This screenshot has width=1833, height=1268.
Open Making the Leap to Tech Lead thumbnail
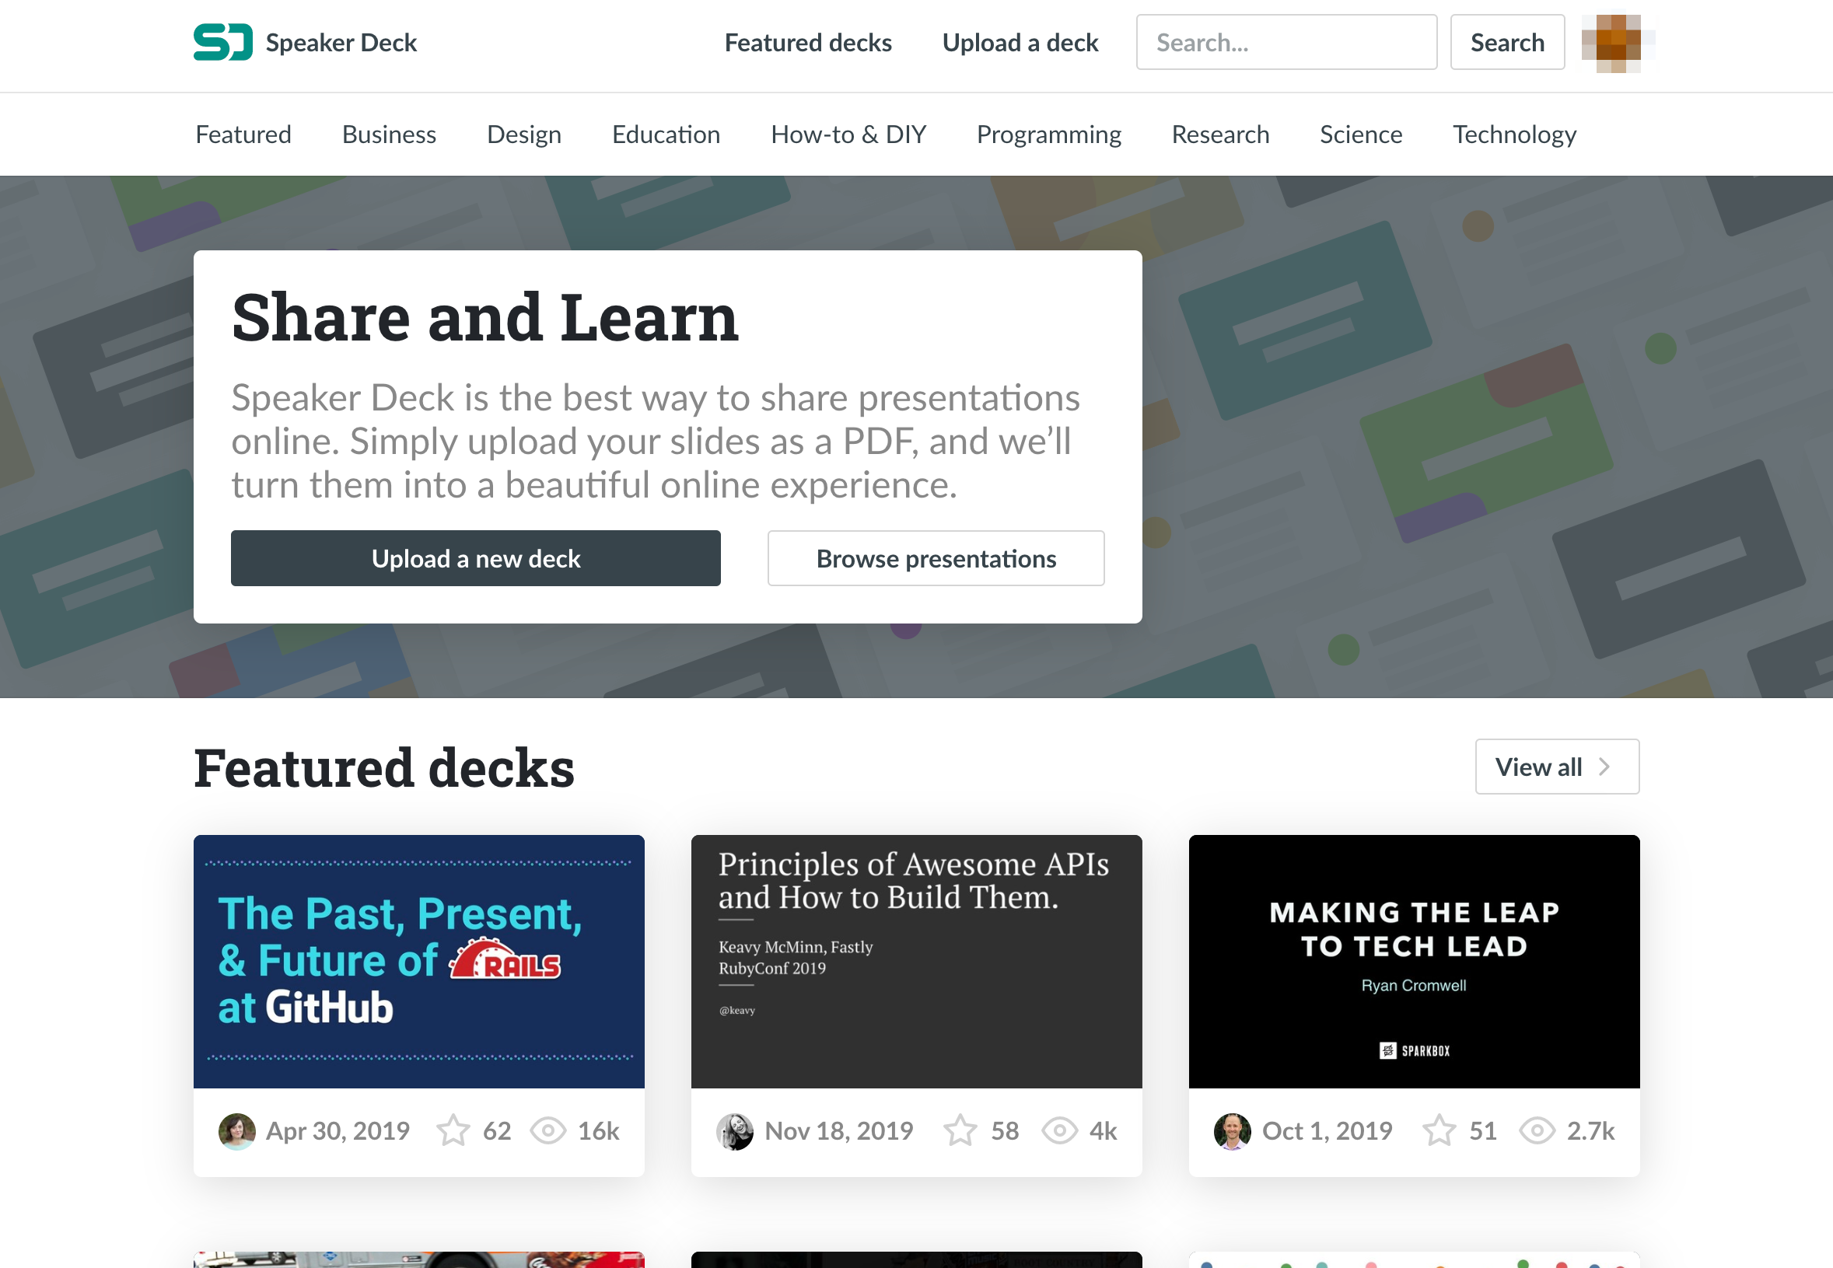pyautogui.click(x=1415, y=962)
